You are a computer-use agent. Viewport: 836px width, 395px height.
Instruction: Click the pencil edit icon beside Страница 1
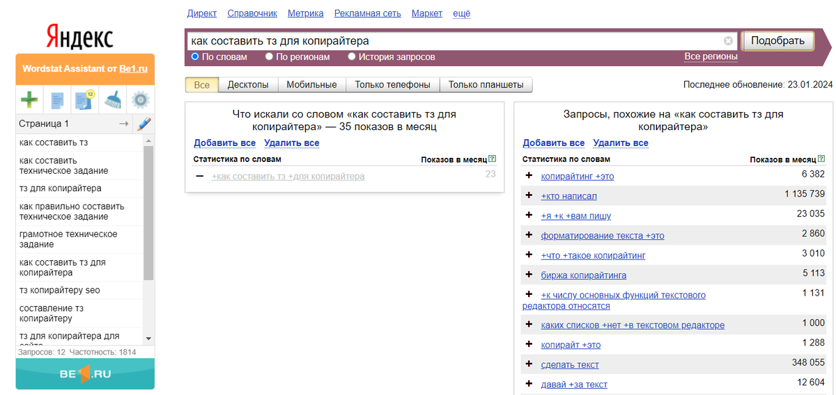[144, 124]
